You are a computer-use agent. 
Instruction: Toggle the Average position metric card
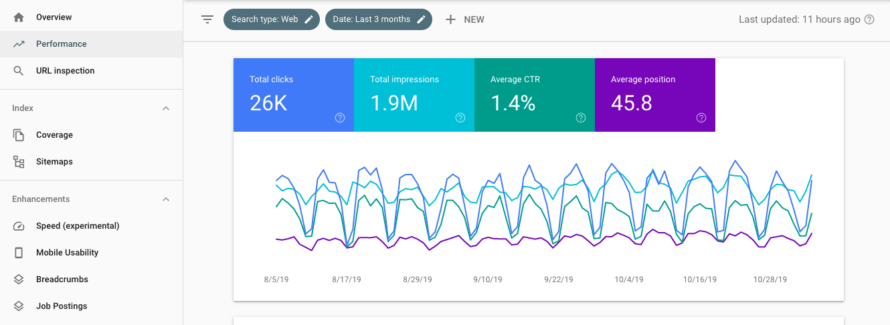(654, 94)
